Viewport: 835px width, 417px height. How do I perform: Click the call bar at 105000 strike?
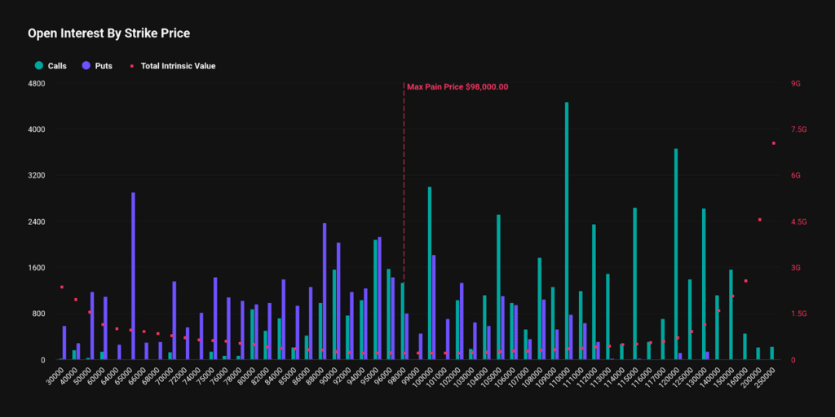click(498, 288)
